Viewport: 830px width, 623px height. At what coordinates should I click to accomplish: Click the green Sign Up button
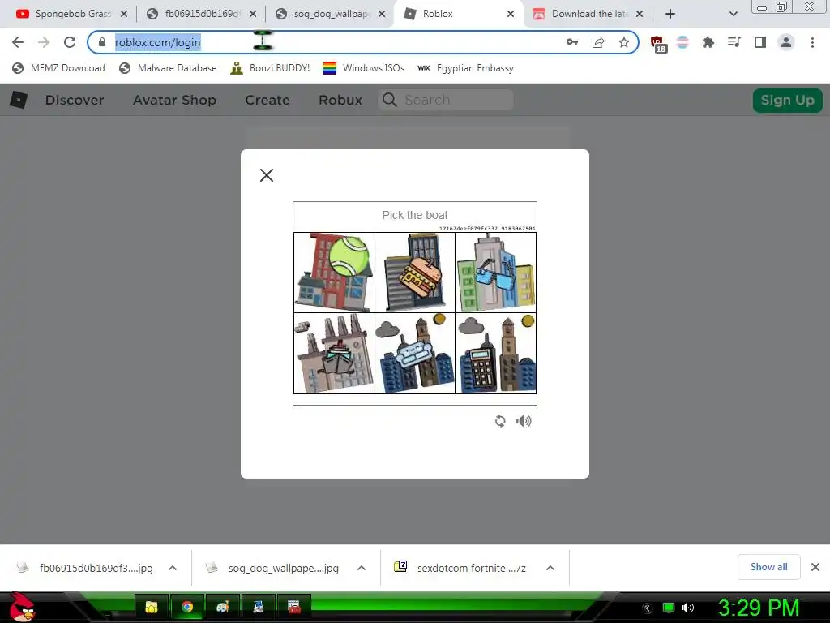pos(788,101)
